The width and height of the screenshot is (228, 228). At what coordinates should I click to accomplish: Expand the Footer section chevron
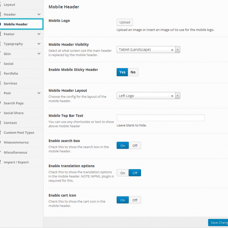click(39, 34)
